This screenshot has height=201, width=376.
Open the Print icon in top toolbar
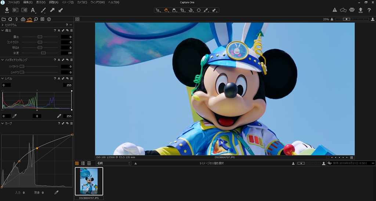(352, 10)
